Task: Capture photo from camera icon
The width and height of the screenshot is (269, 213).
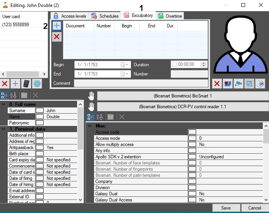Action: [x=239, y=84]
